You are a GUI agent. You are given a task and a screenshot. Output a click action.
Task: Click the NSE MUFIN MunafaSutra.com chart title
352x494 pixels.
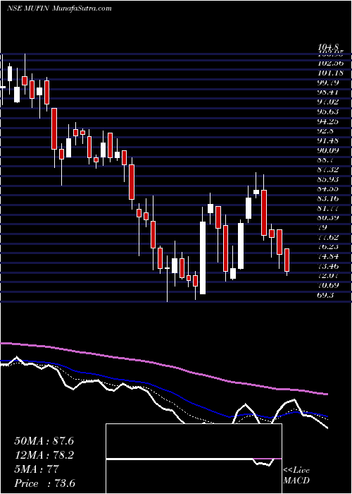pyautogui.click(x=59, y=8)
